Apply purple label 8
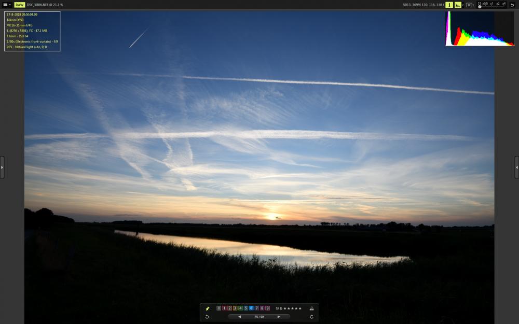519x324 pixels. pos(262,308)
